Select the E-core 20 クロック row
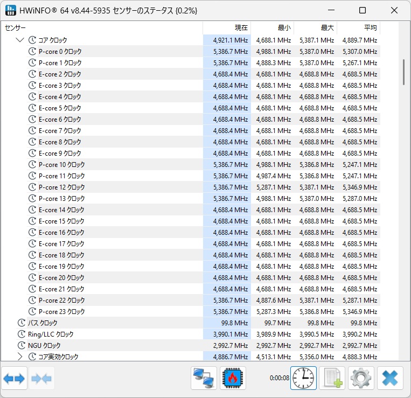This screenshot has width=411, height=398. pyautogui.click(x=204, y=277)
